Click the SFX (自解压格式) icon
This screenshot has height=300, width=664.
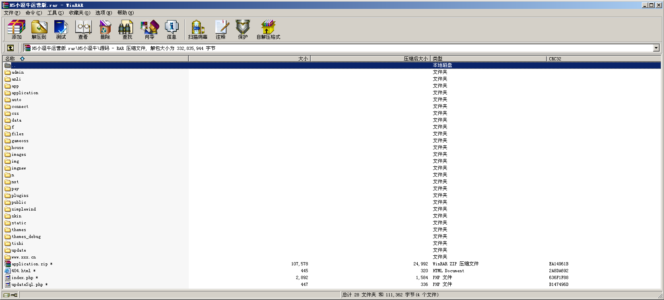(268, 30)
